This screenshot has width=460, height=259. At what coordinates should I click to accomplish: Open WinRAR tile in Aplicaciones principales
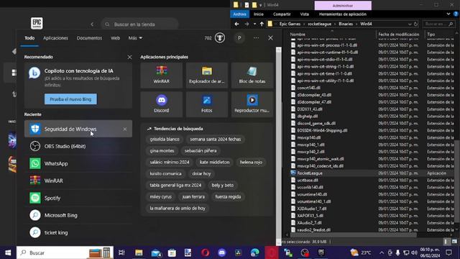161,75
